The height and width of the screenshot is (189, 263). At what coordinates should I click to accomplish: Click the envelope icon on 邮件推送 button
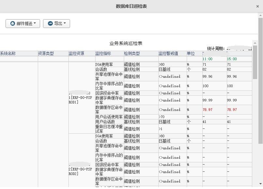coord(13,23)
